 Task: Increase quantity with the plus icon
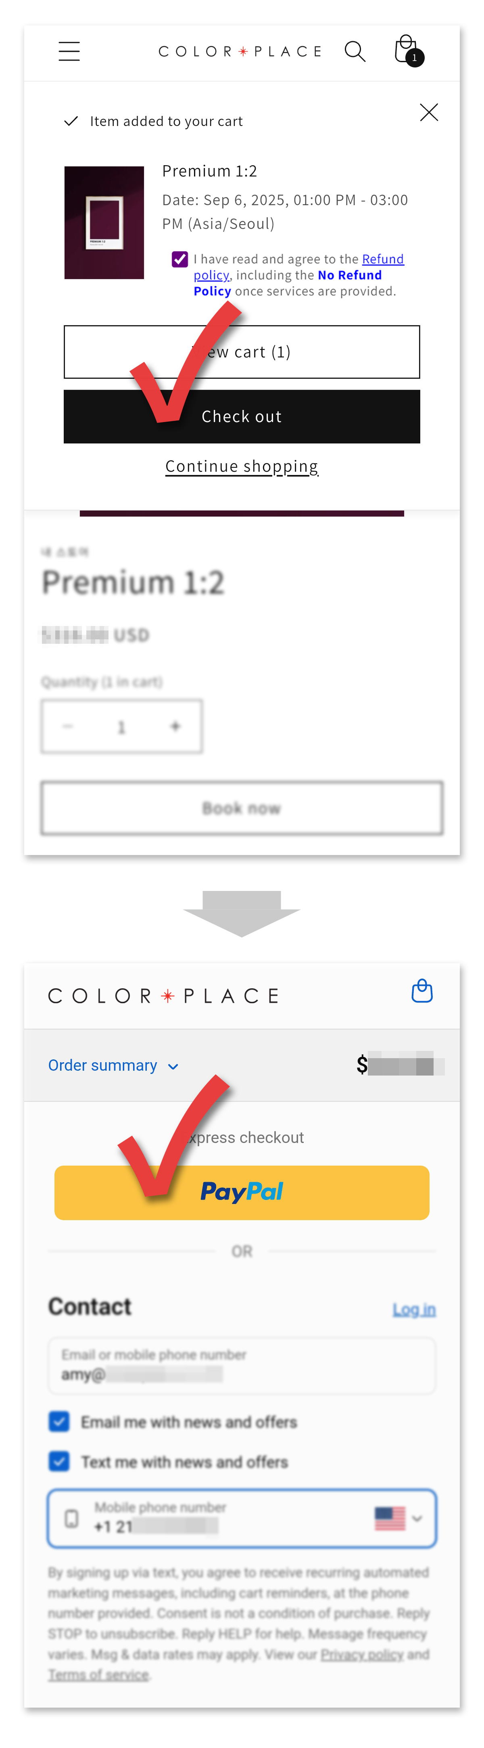[x=175, y=727]
